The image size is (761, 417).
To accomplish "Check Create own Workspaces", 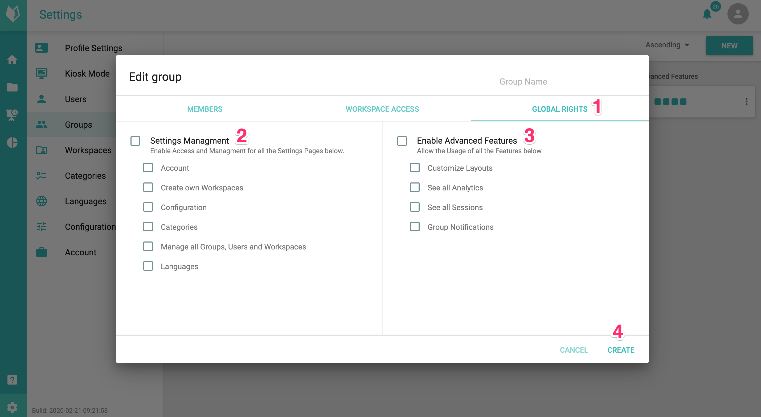I will pos(148,187).
